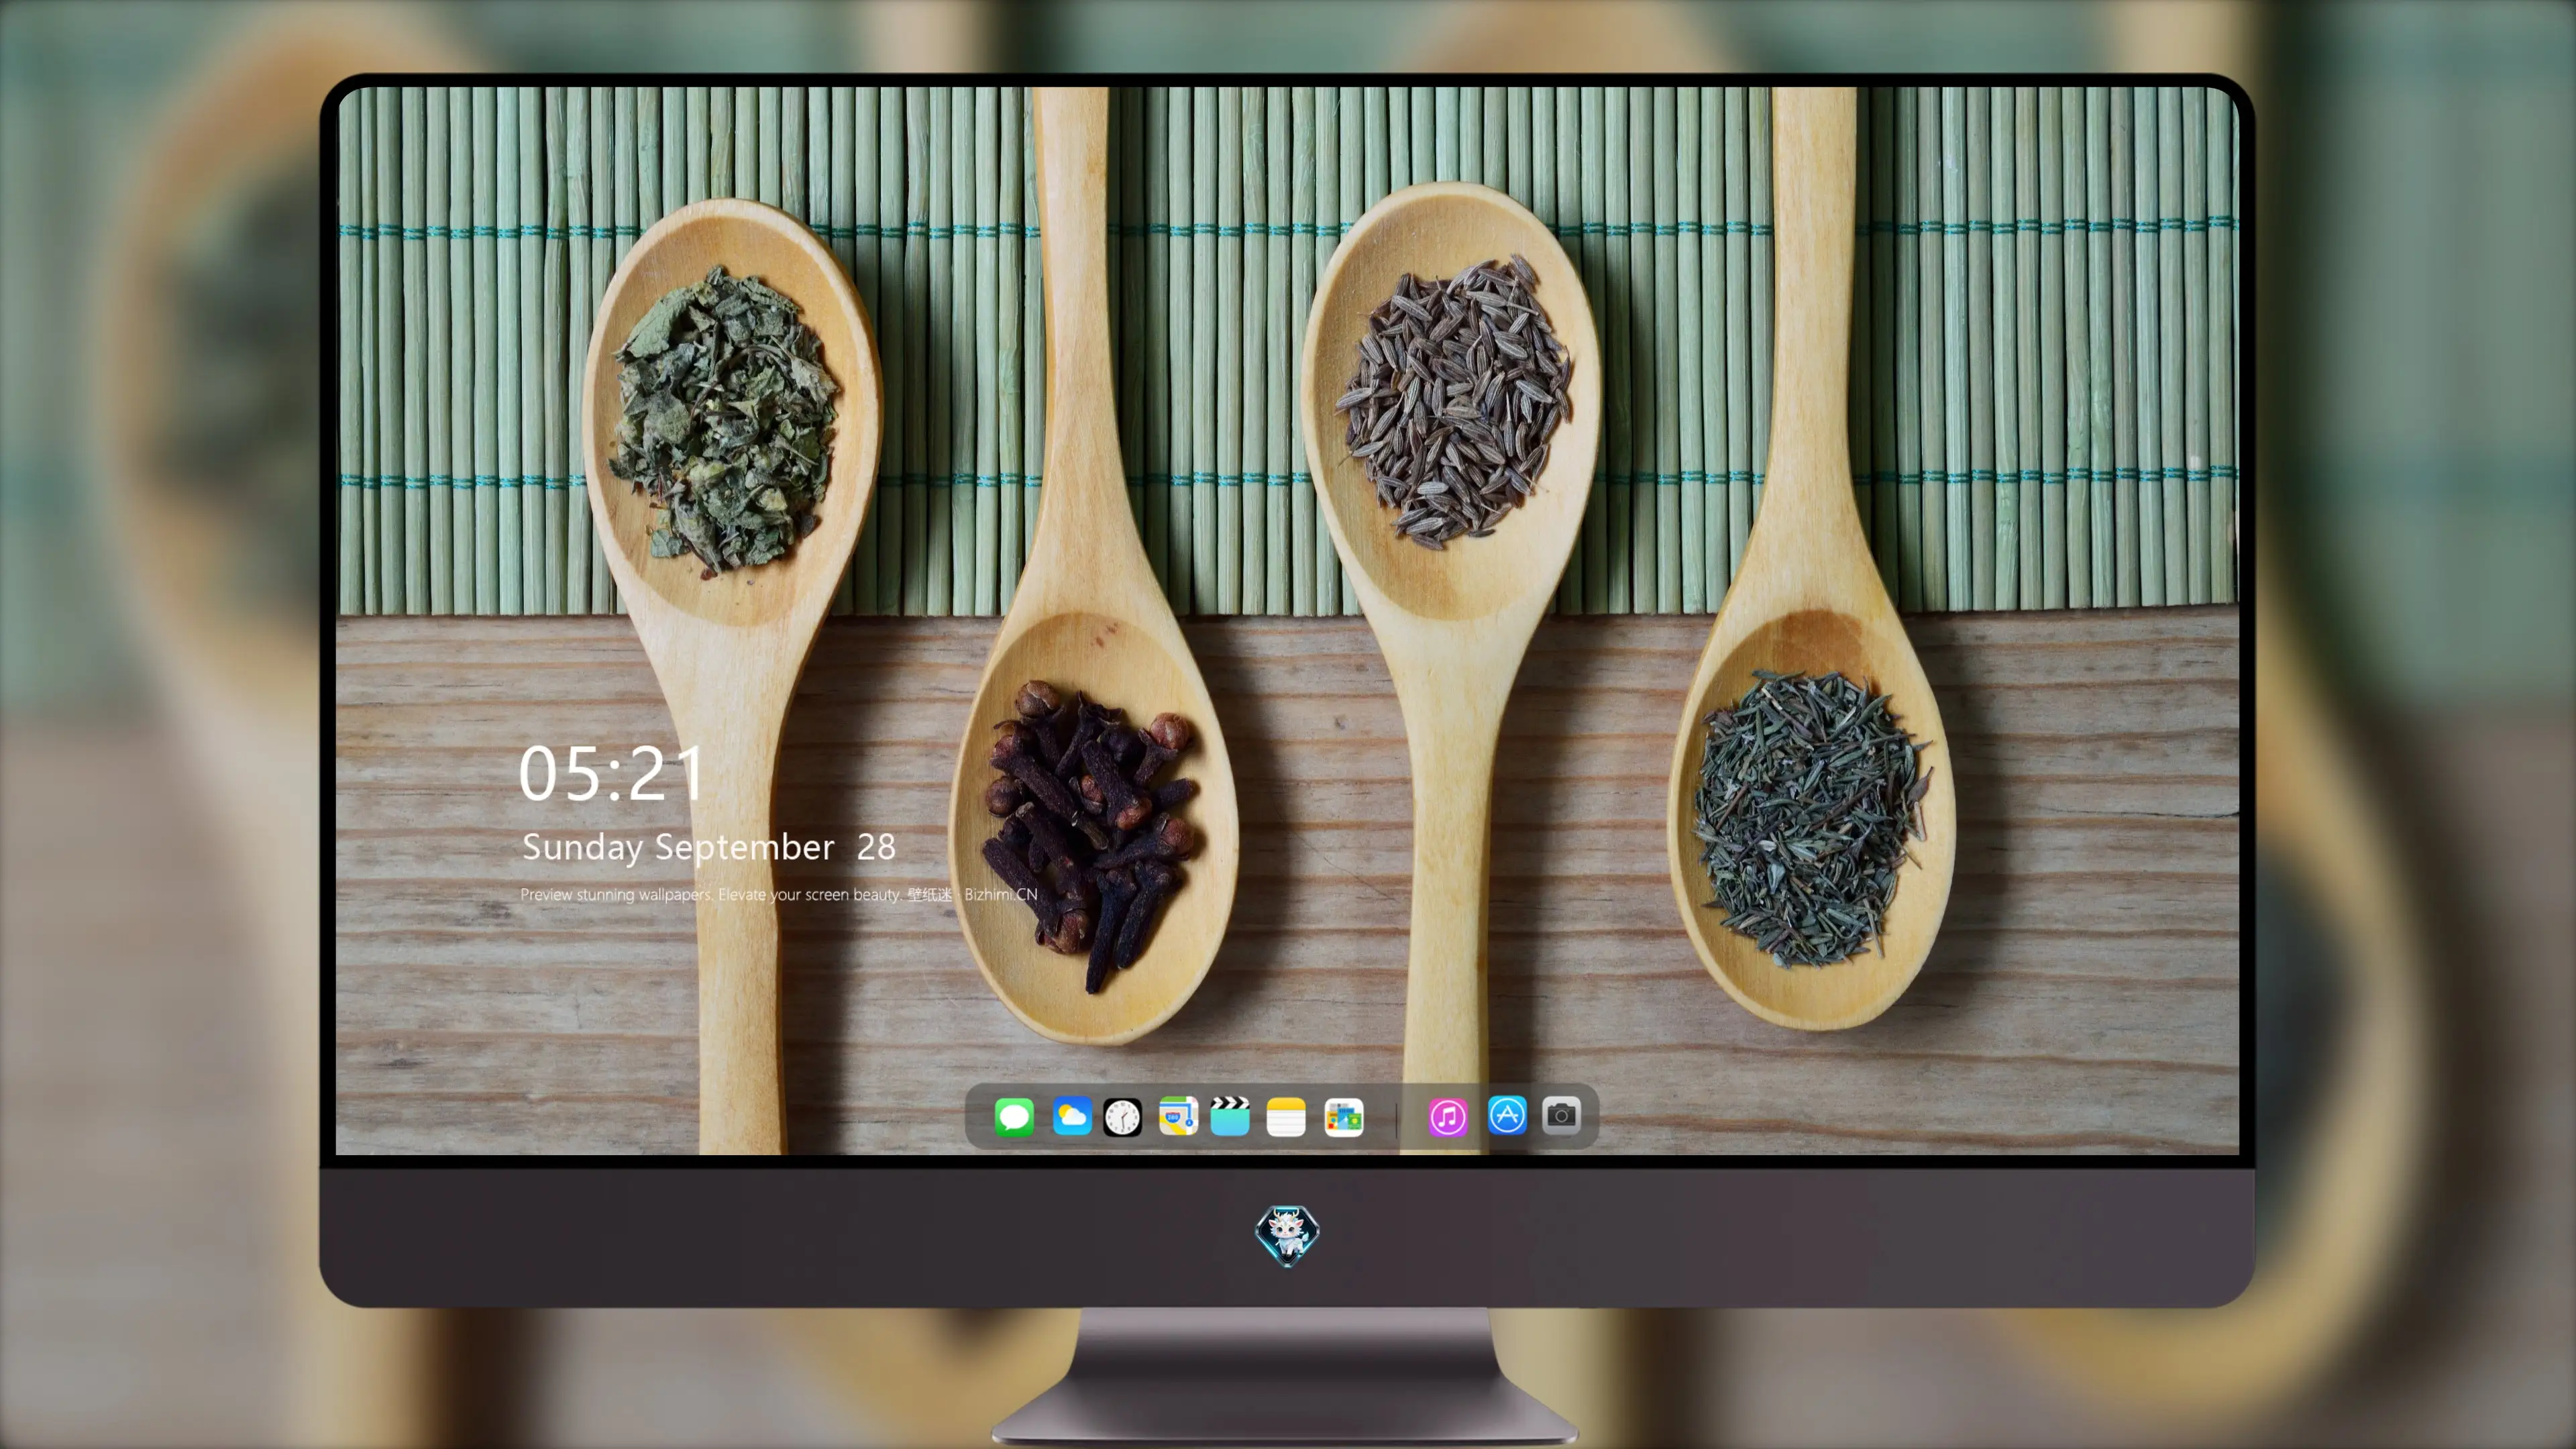
Task: Launch the Maps app from the dock
Action: (1178, 1116)
